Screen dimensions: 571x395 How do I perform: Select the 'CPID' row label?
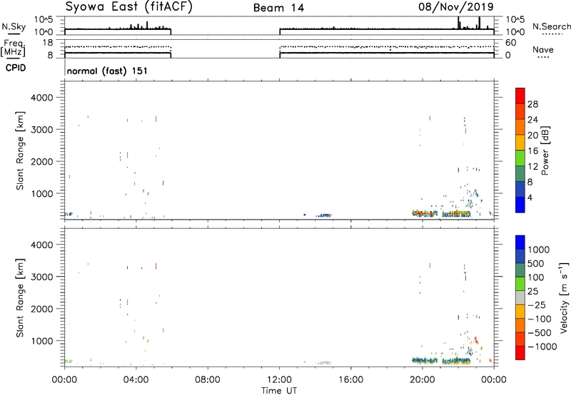16,68
